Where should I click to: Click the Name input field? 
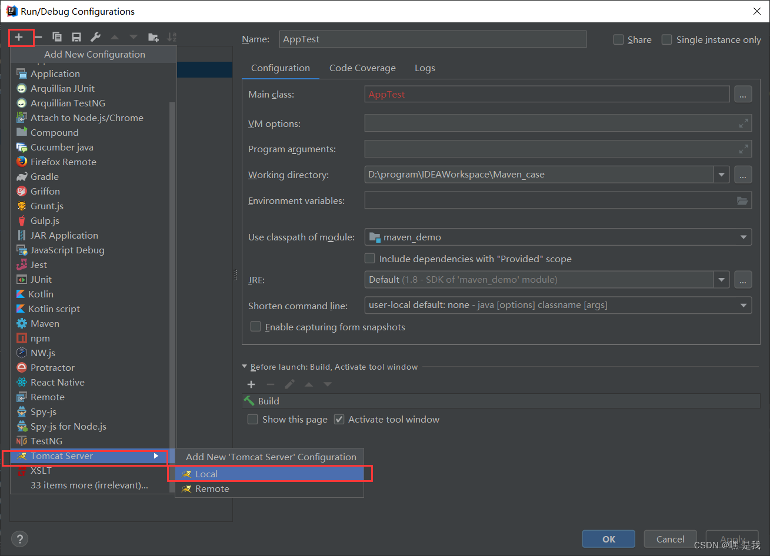pos(433,39)
